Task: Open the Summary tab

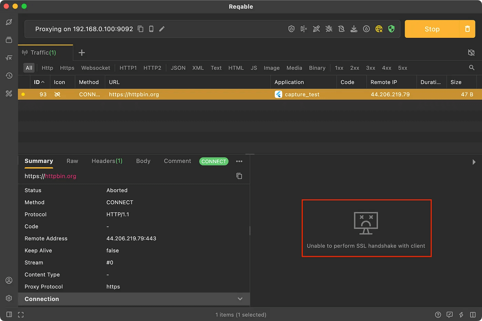Action: pos(39,161)
